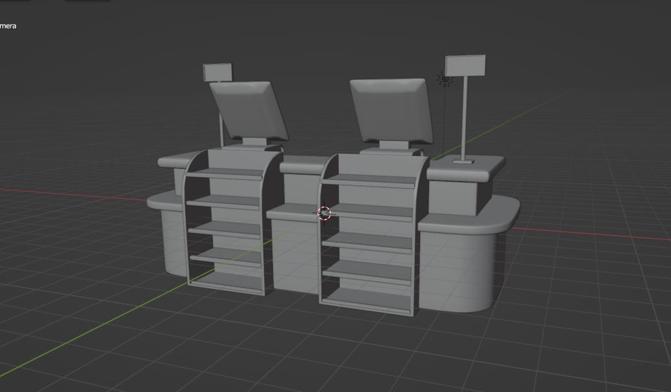The image size is (671, 392).
Task: Click the partially visible 'mera' camera view label
Action: click(8, 26)
